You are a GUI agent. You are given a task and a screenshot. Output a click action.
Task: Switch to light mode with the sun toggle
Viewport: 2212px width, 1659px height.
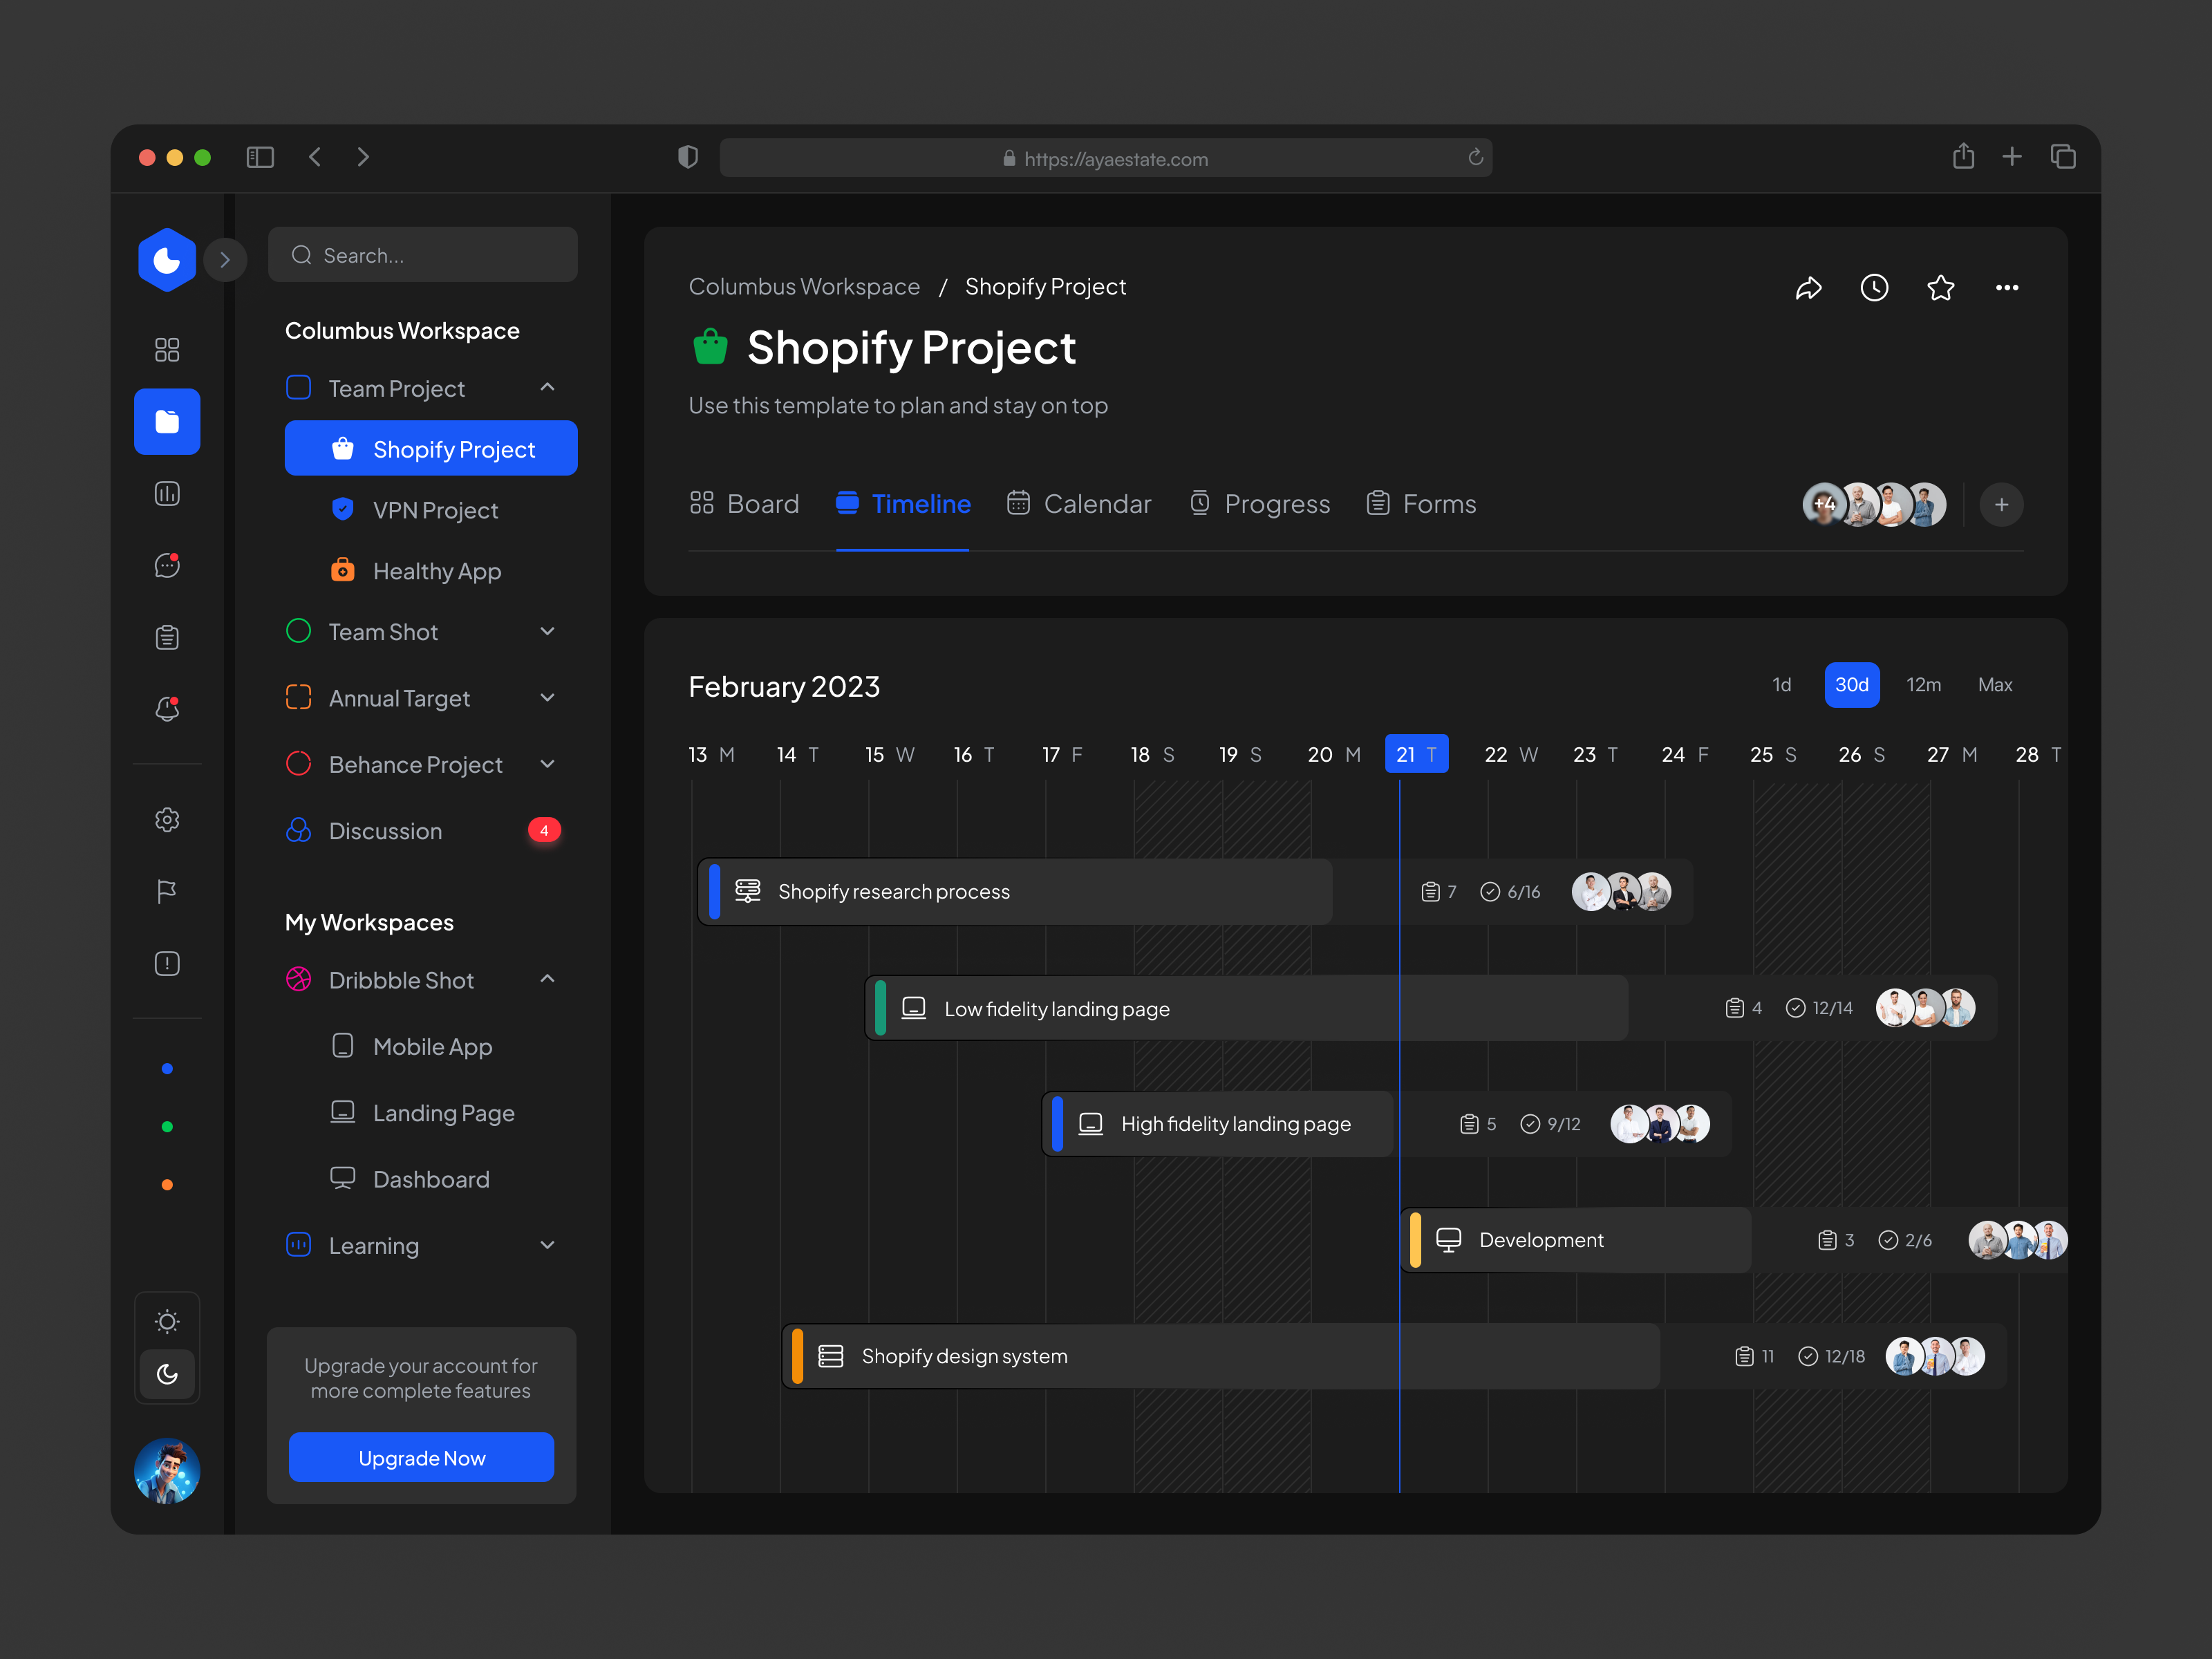pyautogui.click(x=166, y=1321)
